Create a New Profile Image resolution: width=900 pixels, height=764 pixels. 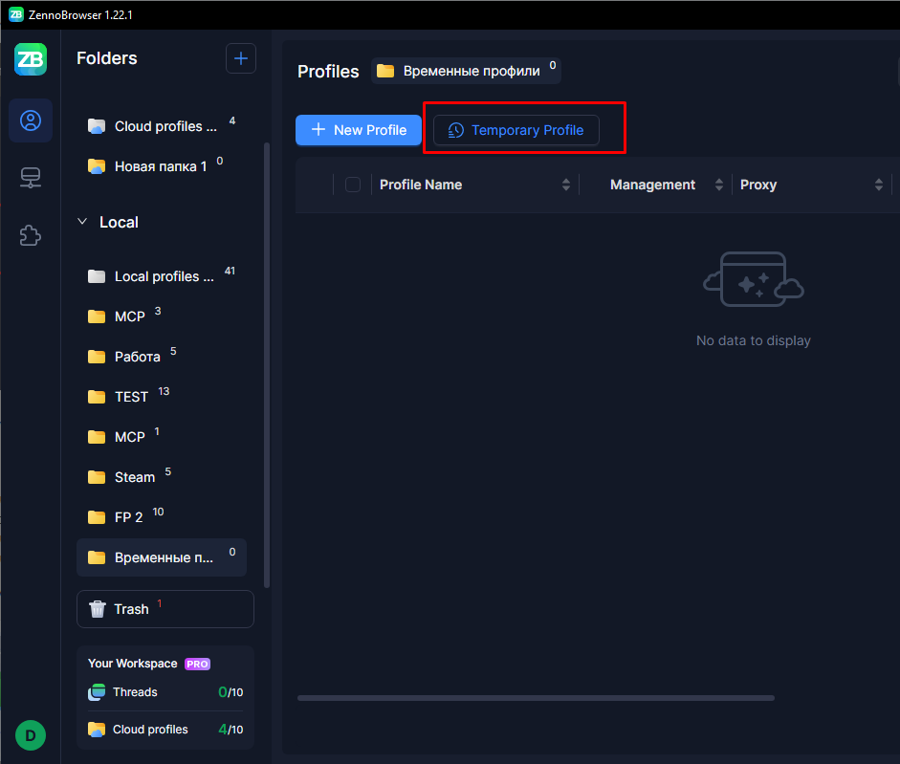click(x=359, y=130)
